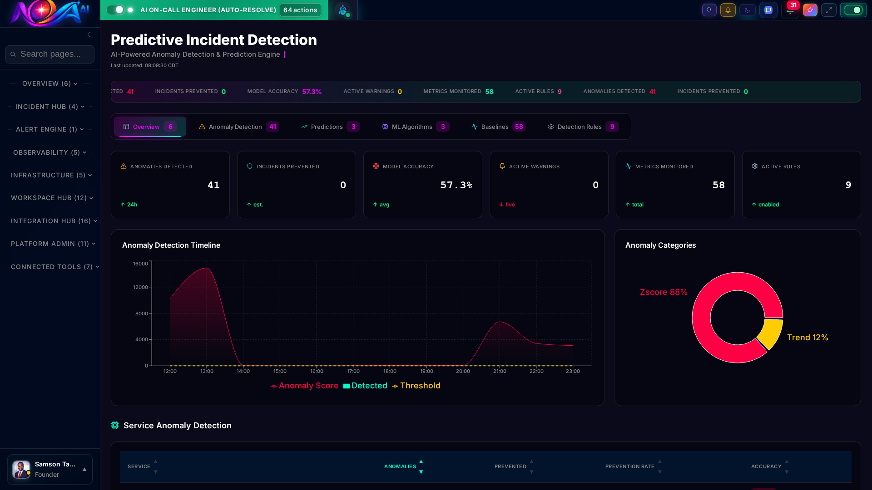Click the Search pages input field

[50, 54]
